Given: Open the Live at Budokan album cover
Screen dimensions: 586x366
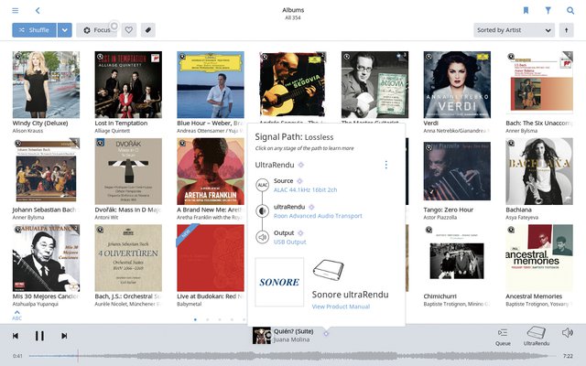Looking at the screenshot, I should pos(211,258).
